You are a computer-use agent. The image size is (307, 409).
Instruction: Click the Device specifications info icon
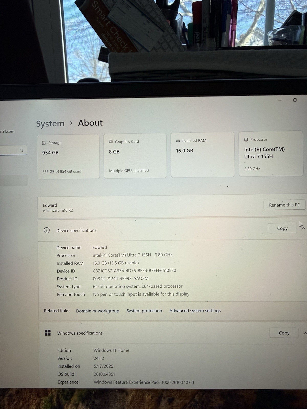pyautogui.click(x=47, y=230)
